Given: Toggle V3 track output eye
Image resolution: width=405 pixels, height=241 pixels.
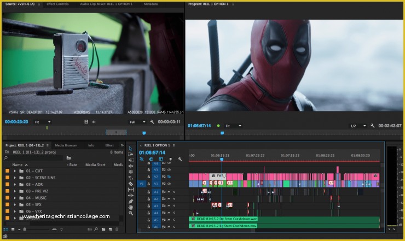Looking at the screenshot, I should [169, 170].
